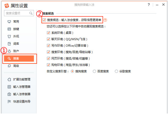
Task: Click the orange question mark help icon
Action: [105, 20]
